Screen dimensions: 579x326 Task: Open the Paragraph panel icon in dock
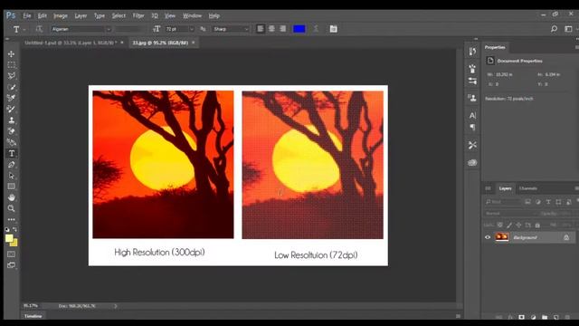coord(472,128)
